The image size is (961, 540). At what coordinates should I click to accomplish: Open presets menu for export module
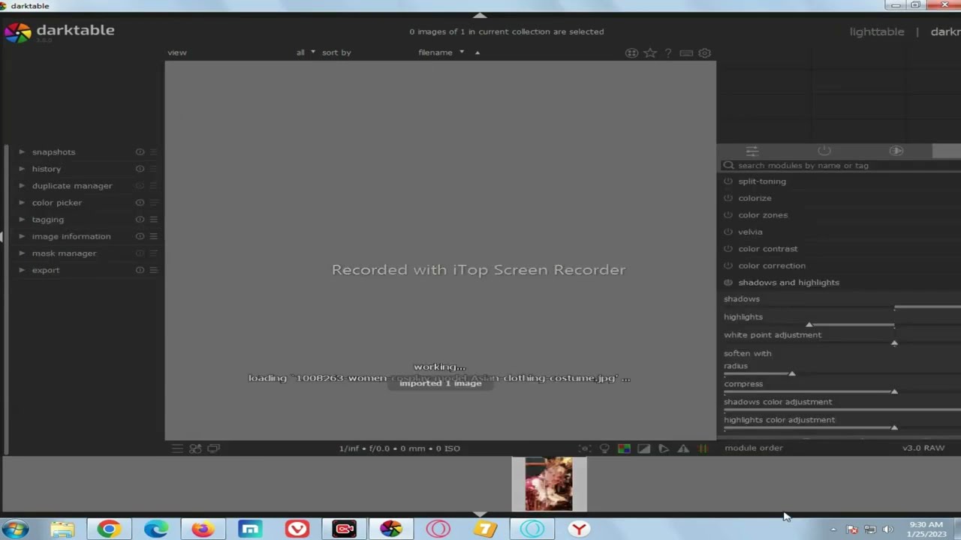tap(153, 270)
